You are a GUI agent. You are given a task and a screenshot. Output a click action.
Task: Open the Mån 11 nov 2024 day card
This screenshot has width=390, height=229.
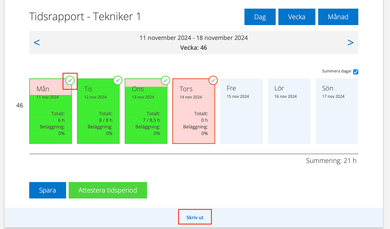pos(51,111)
